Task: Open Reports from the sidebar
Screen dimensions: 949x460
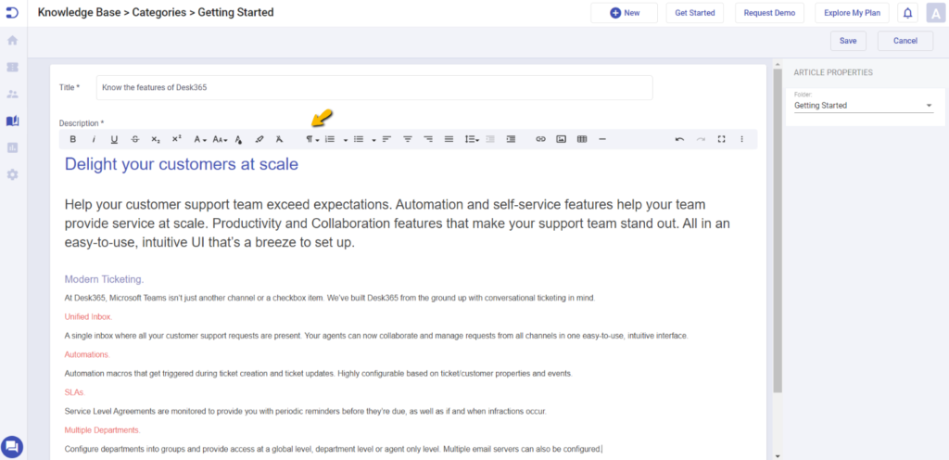Action: (x=12, y=147)
